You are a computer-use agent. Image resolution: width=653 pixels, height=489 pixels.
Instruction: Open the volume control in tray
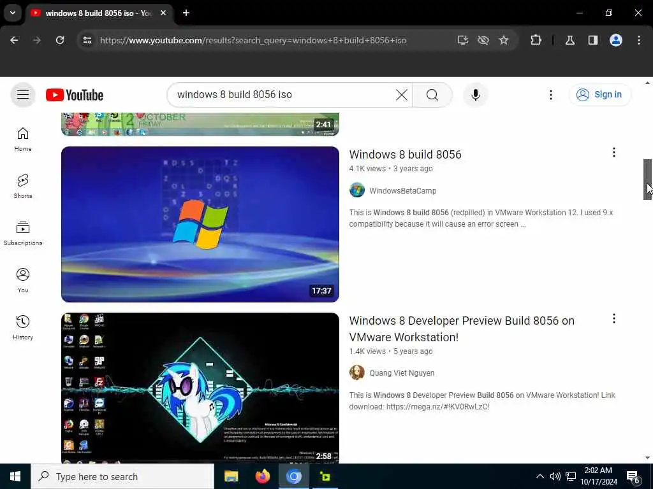(555, 476)
